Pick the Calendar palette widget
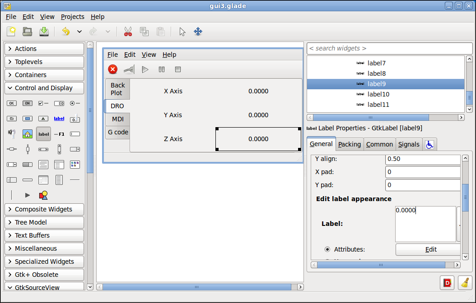 pos(43,179)
